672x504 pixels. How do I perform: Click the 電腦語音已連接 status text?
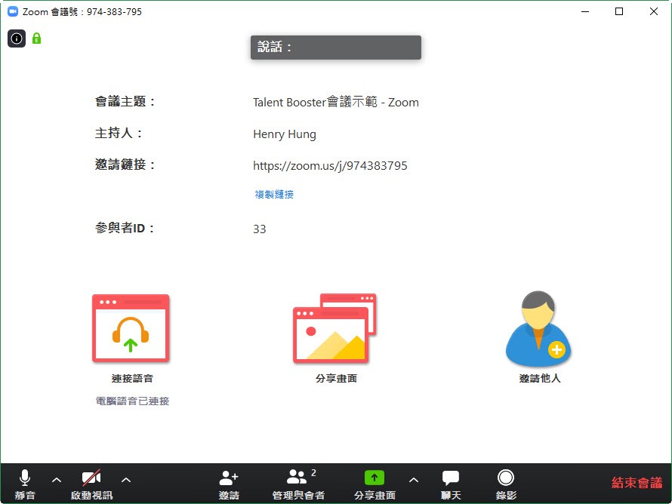(x=132, y=401)
